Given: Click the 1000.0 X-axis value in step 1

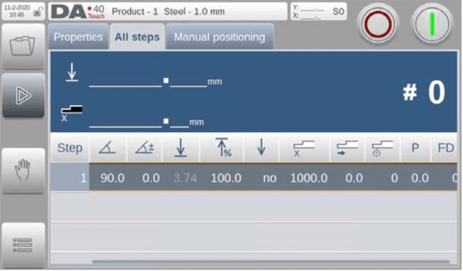Looking at the screenshot, I should (x=309, y=178).
